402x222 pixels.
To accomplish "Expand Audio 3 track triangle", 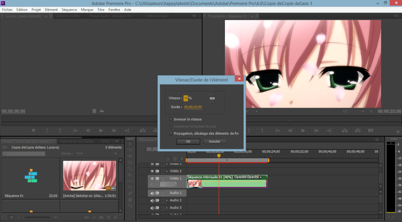I will pos(167,207).
